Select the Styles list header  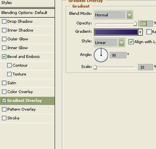[x=7, y=3]
